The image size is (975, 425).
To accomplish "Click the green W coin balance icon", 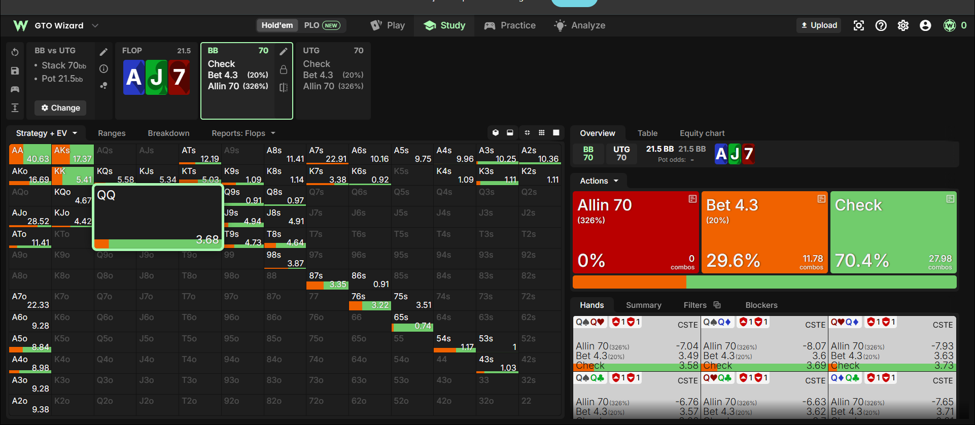I will 950,25.
